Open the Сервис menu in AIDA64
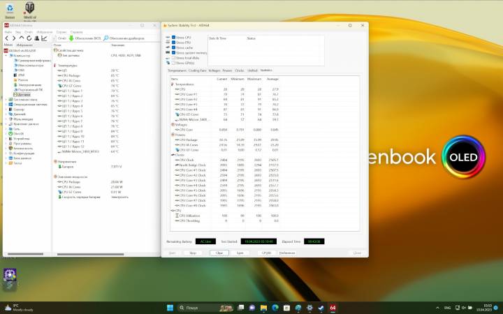This screenshot has height=314, width=503. coord(61,32)
